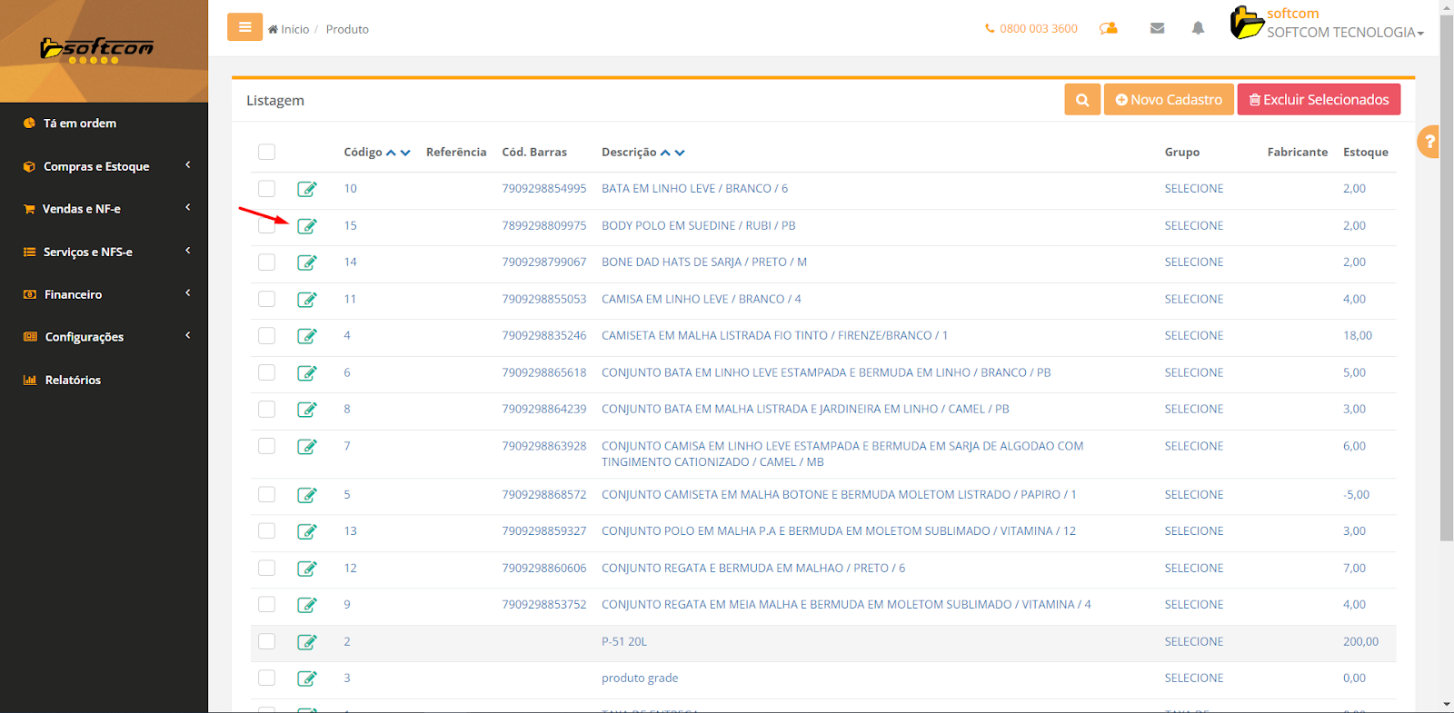Open the messages envelope icon
The image size is (1454, 713).
1157,28
